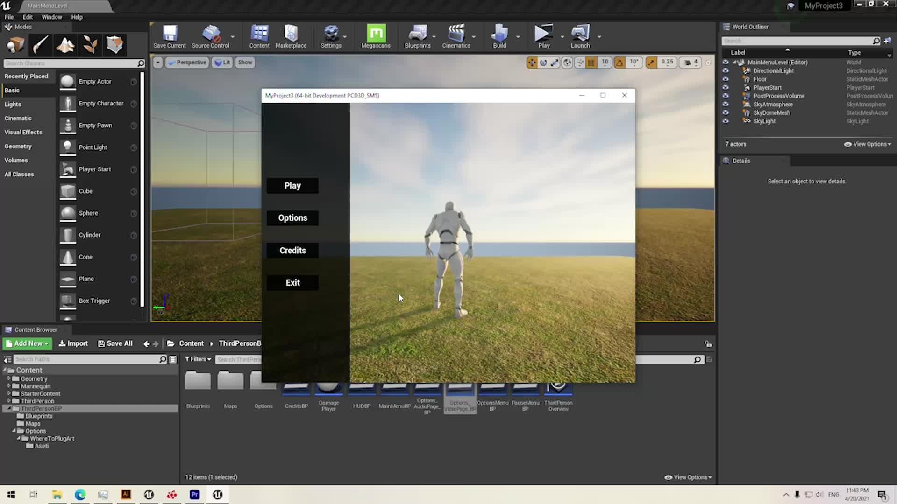This screenshot has height=504, width=897.
Task: Hide the DirectionalLight in World Outliner
Action: (726, 70)
